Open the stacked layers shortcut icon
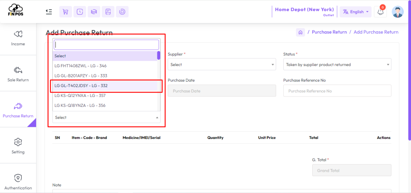 [x=94, y=12]
